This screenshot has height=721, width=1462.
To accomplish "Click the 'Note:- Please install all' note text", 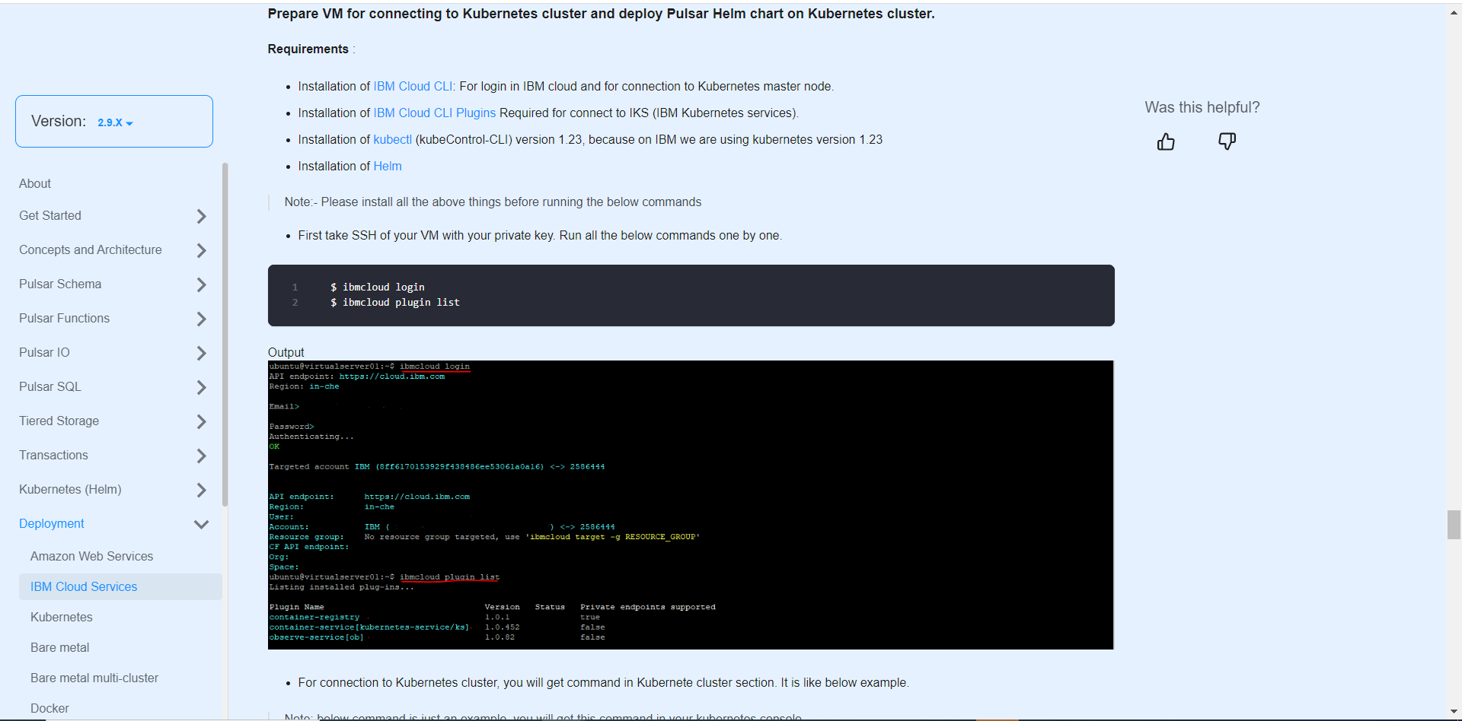I will 493,202.
